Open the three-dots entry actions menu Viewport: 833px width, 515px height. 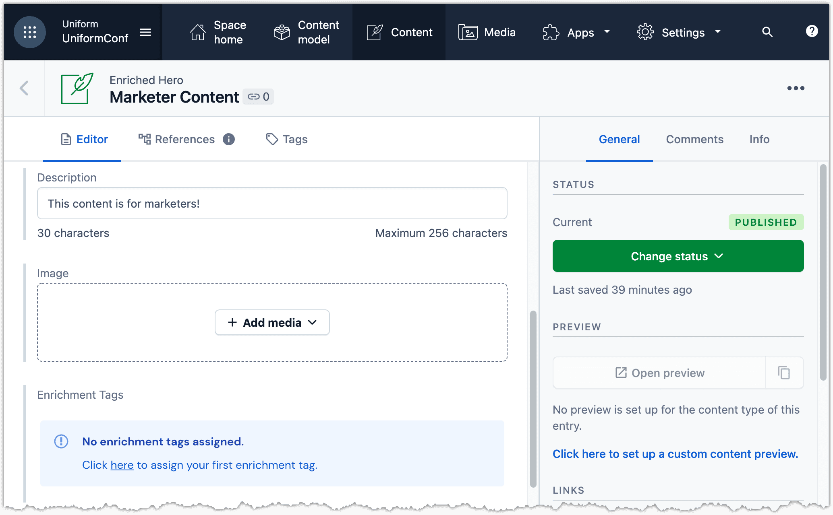click(796, 88)
